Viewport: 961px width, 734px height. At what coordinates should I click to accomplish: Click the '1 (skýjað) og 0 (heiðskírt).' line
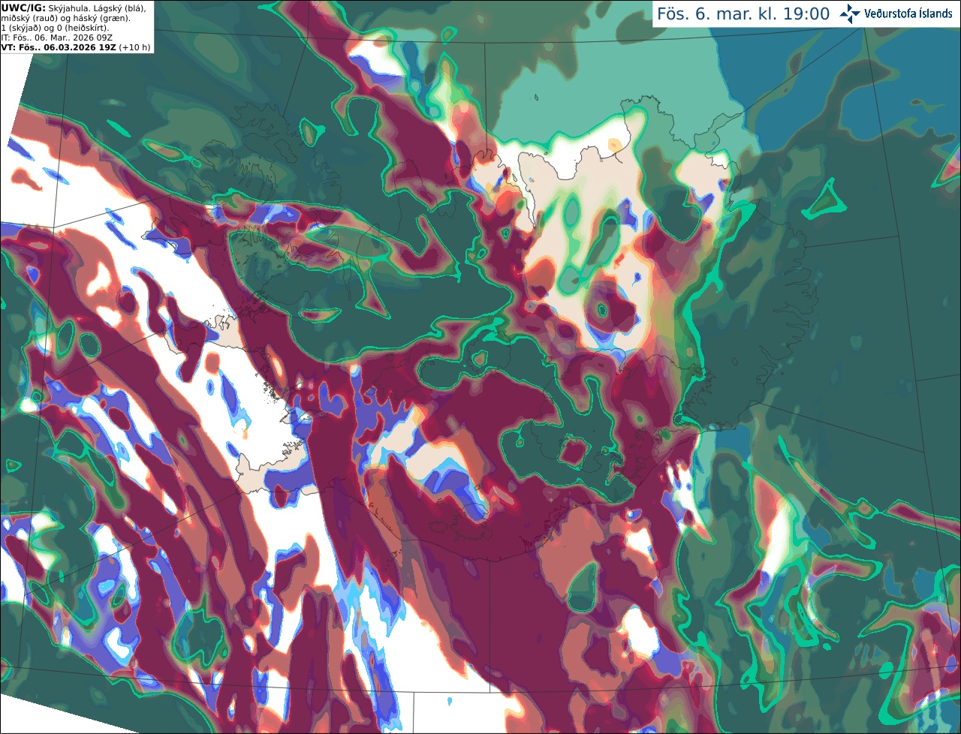click(55, 28)
